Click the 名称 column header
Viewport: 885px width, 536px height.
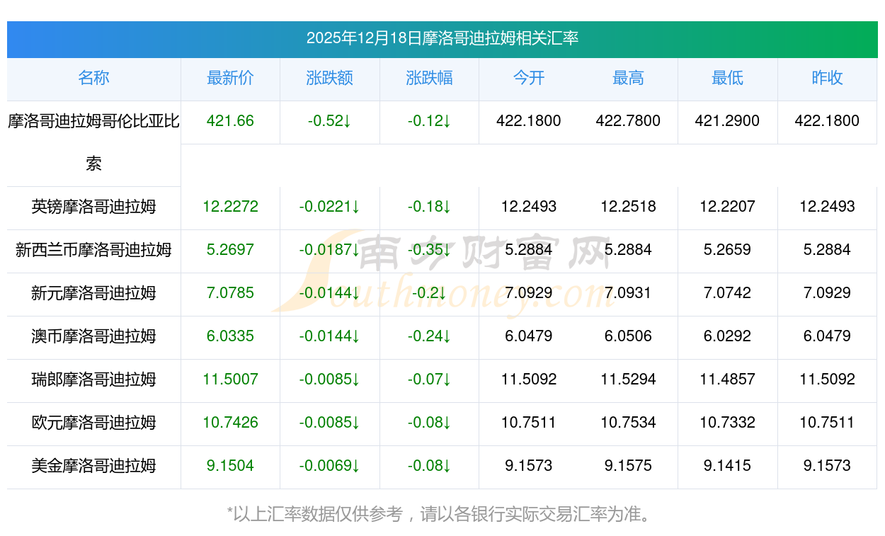(93, 79)
